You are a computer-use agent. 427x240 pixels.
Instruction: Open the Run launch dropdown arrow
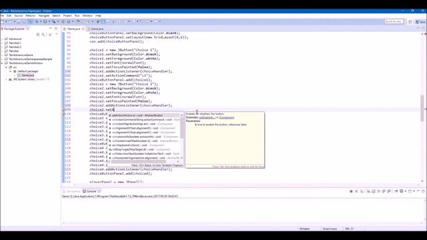coord(49,21)
